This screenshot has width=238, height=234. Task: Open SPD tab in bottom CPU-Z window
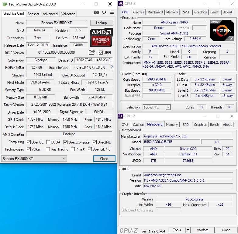tap(186, 125)
